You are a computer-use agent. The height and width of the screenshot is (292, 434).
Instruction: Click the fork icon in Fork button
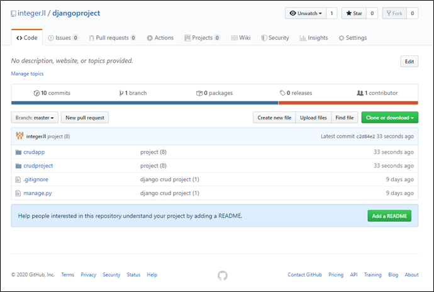pyautogui.click(x=389, y=13)
